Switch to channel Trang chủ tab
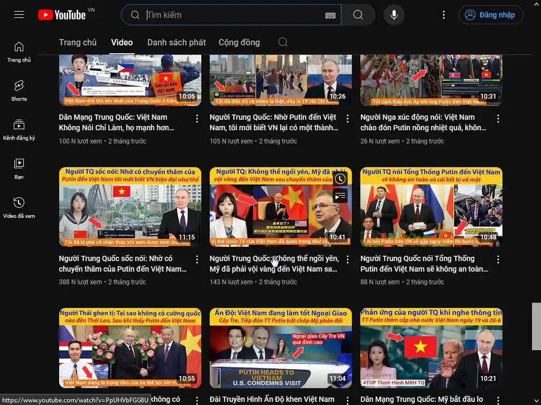541x405 pixels. [78, 42]
